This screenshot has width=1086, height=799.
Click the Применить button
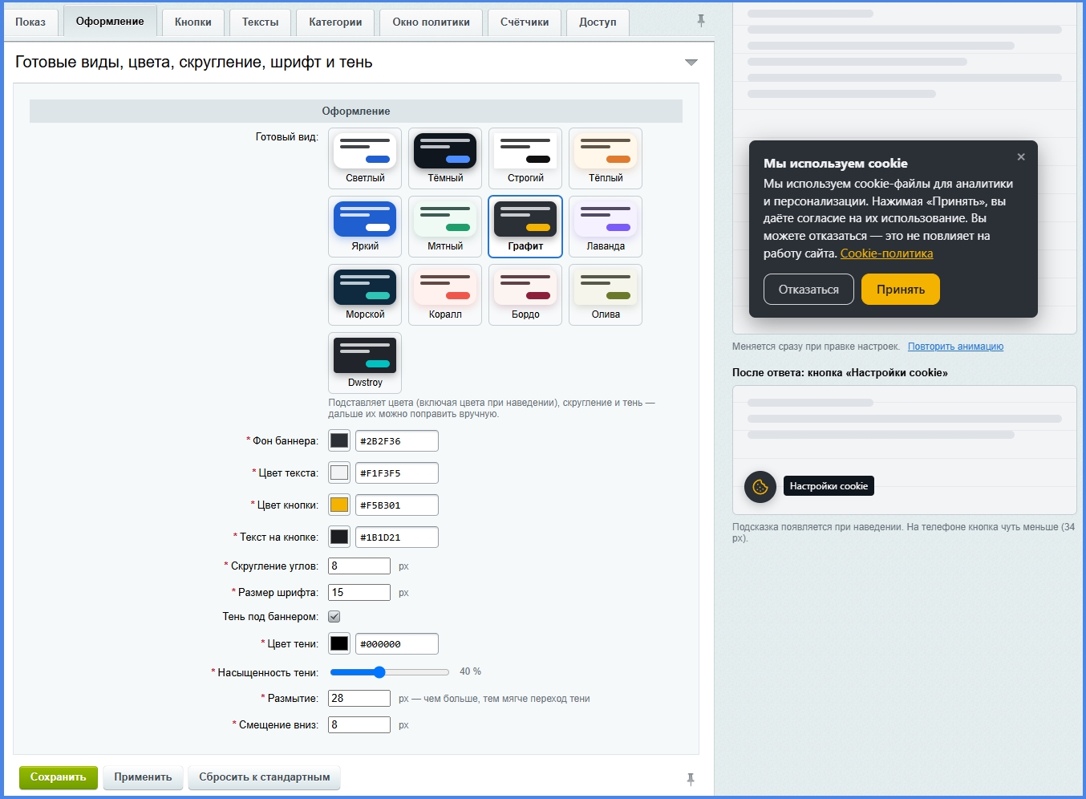pyautogui.click(x=143, y=777)
